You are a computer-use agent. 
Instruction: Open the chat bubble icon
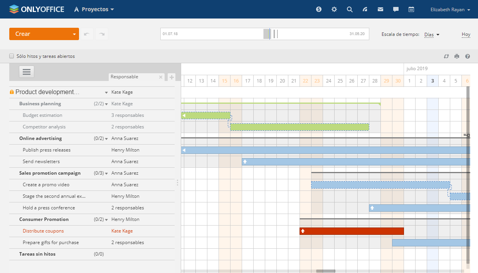[396, 10]
